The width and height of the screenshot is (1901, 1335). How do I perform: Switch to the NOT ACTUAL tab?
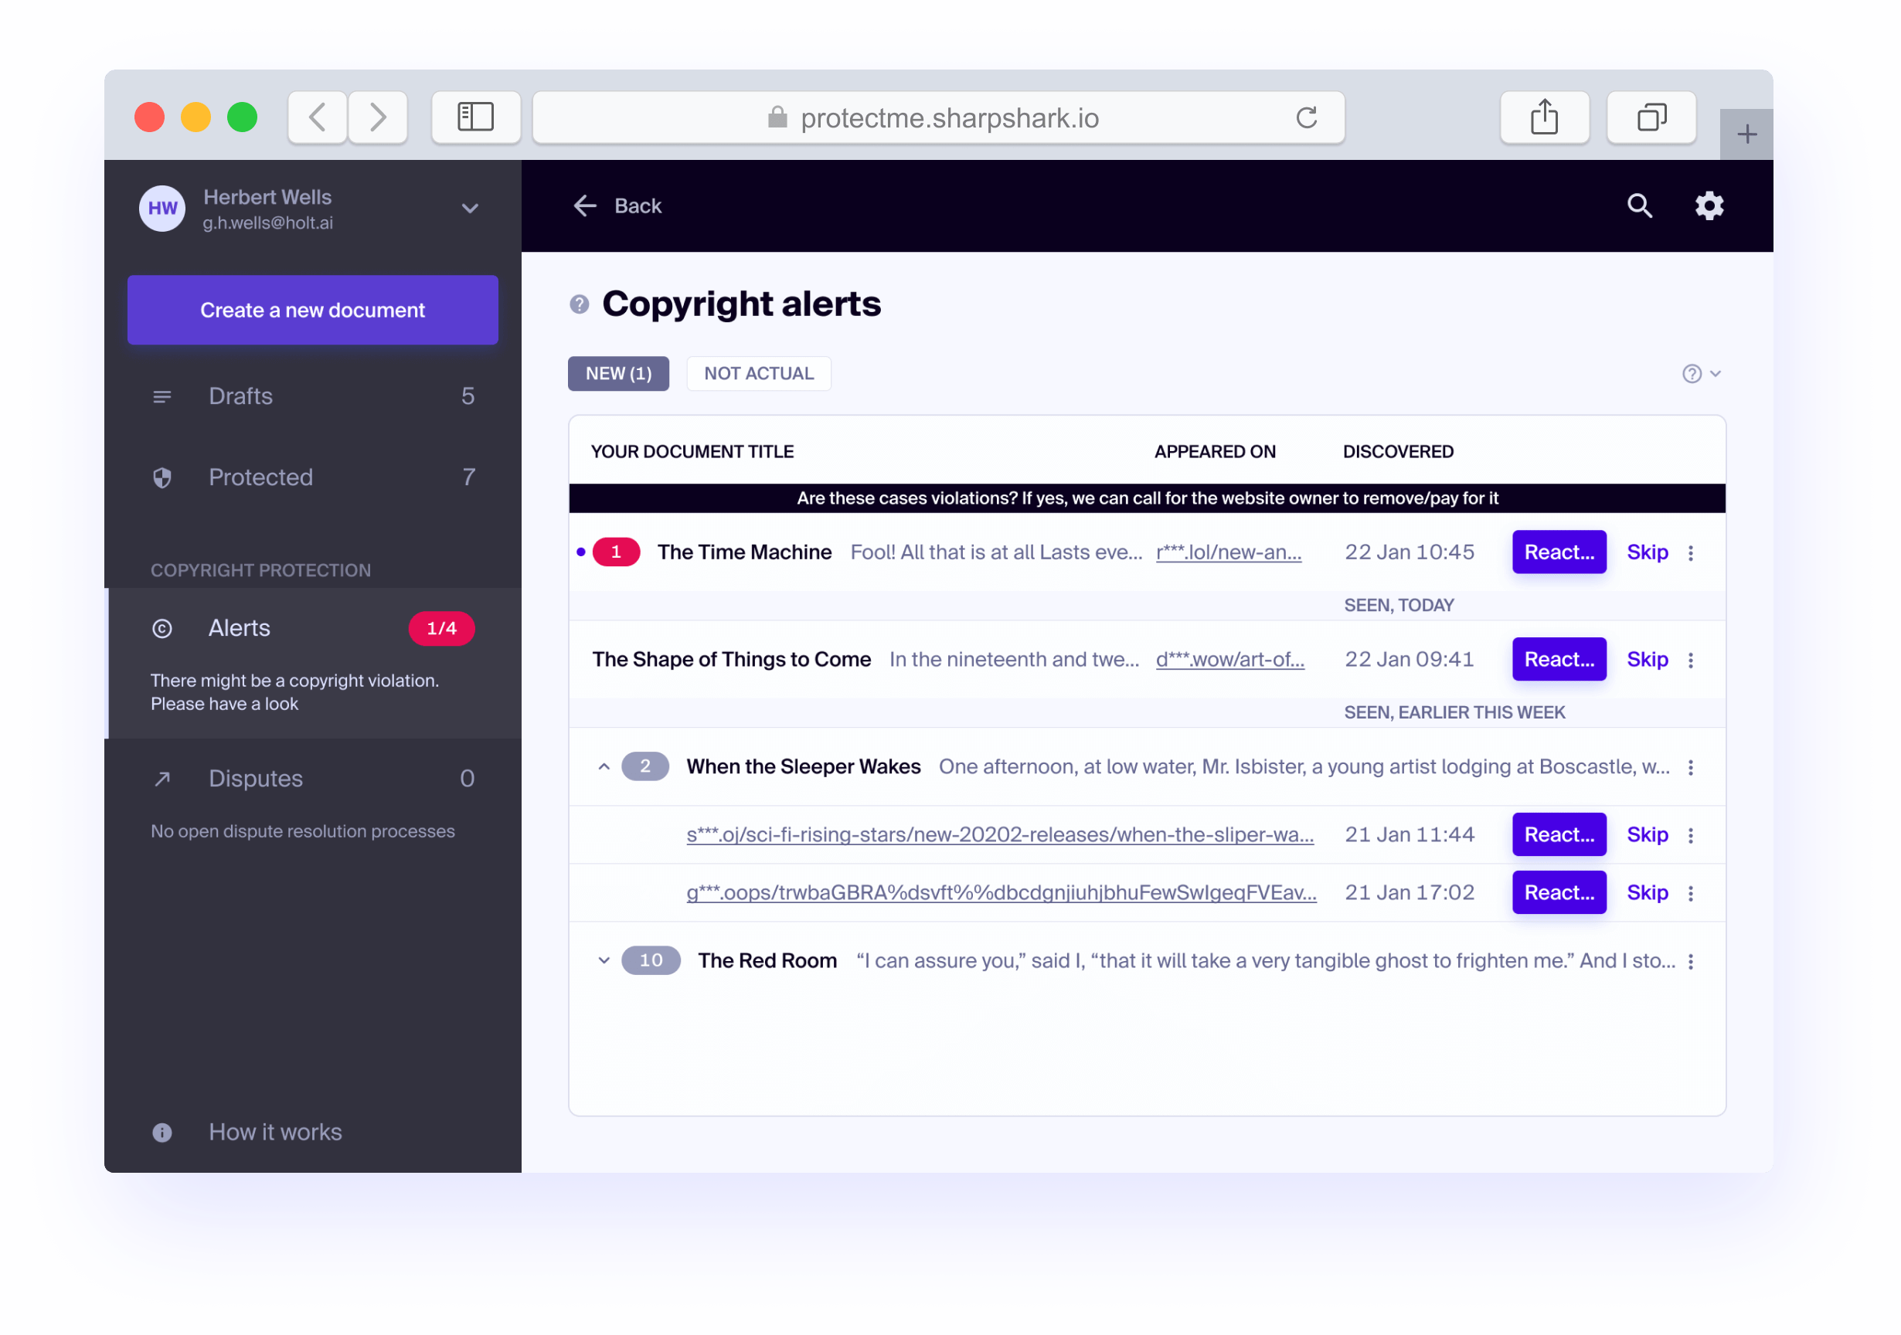[758, 374]
